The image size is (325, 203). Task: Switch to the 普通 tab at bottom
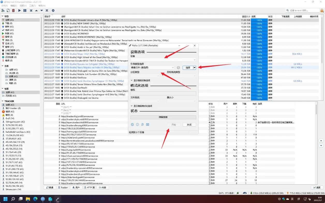pos(50,187)
